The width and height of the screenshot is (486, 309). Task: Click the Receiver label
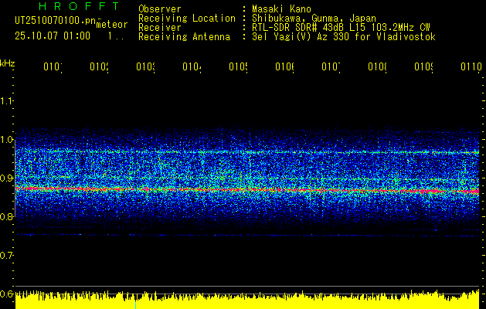tap(160, 28)
